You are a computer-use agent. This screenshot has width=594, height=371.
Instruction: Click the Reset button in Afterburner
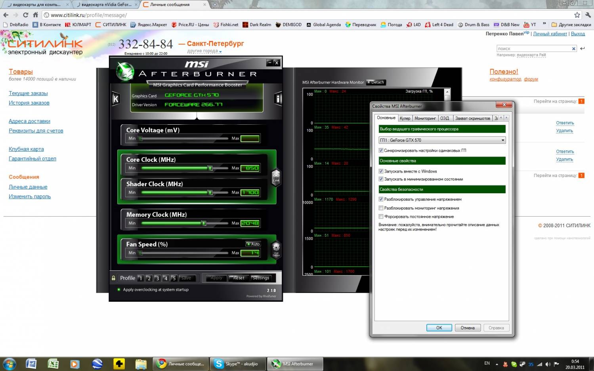click(x=239, y=278)
